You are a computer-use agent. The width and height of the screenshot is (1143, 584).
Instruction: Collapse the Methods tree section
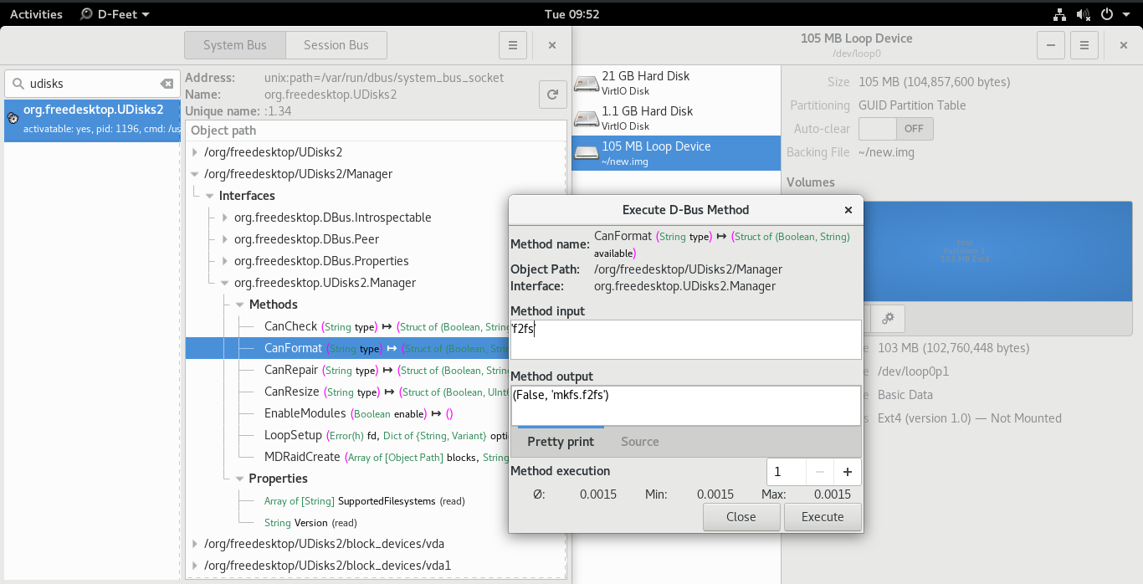tap(240, 305)
